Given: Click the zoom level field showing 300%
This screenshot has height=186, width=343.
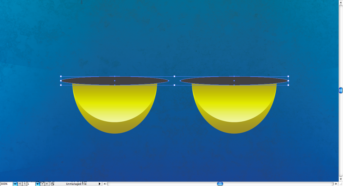Looking at the screenshot, I should (x=6, y=184).
